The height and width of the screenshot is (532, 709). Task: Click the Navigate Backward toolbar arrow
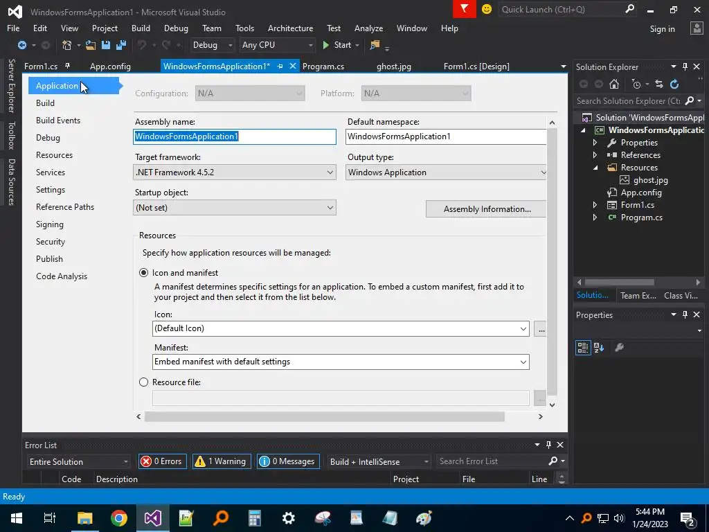(x=21, y=45)
